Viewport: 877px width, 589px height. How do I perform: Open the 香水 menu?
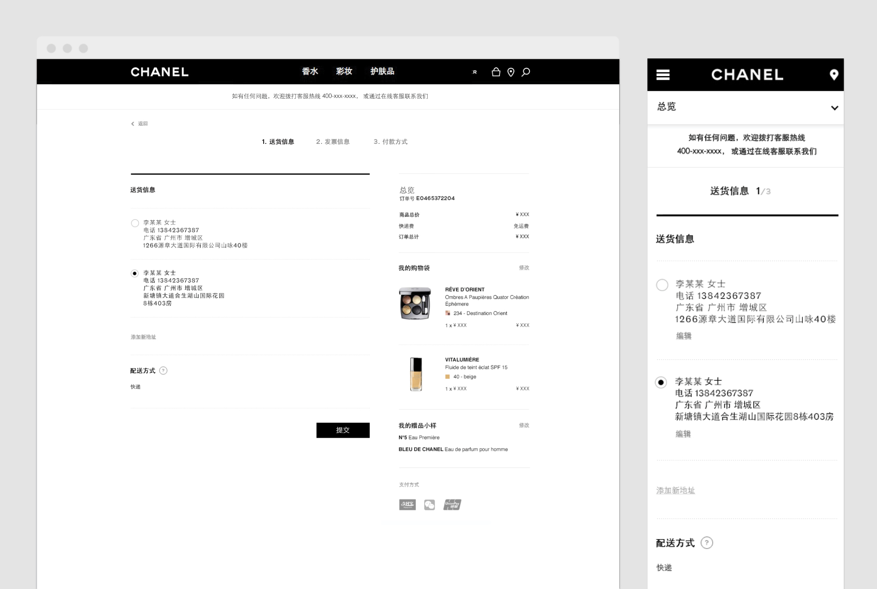click(310, 72)
